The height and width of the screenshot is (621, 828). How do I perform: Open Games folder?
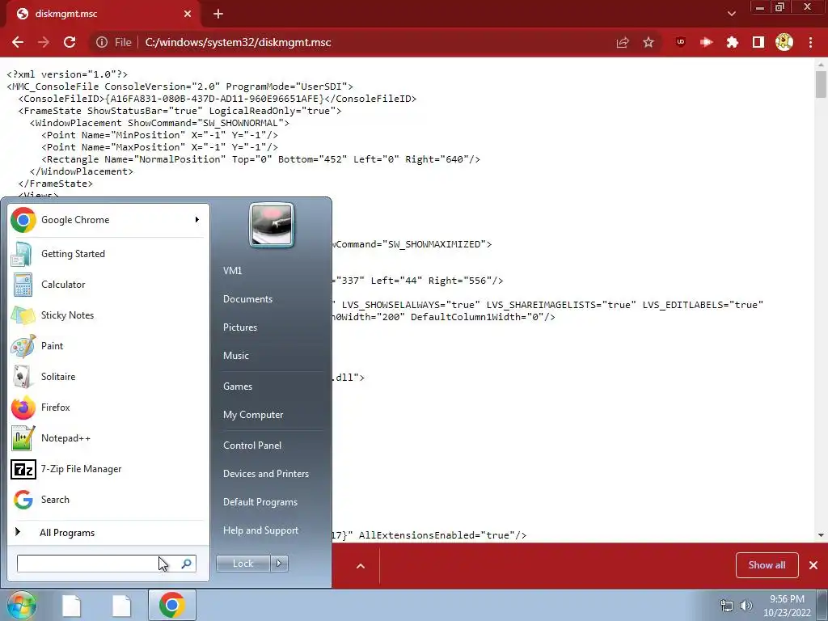(238, 386)
